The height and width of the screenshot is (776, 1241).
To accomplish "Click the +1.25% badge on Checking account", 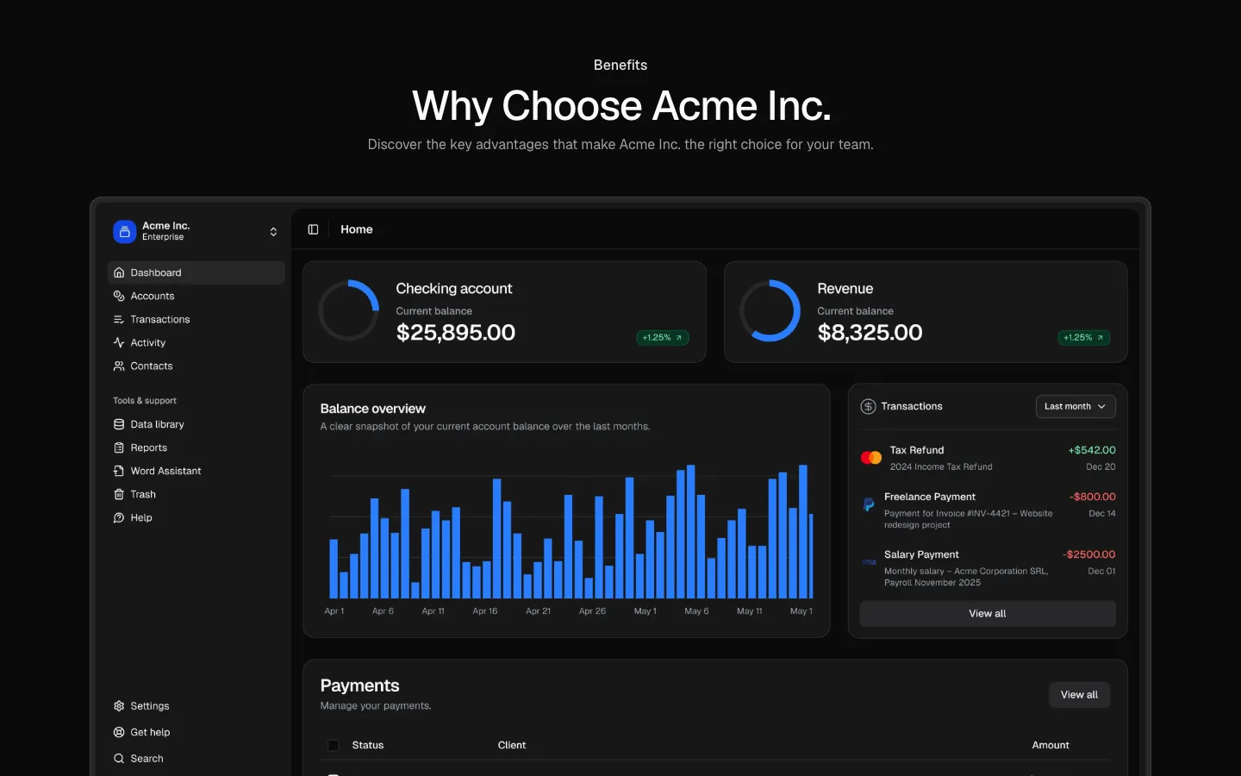I will [663, 338].
